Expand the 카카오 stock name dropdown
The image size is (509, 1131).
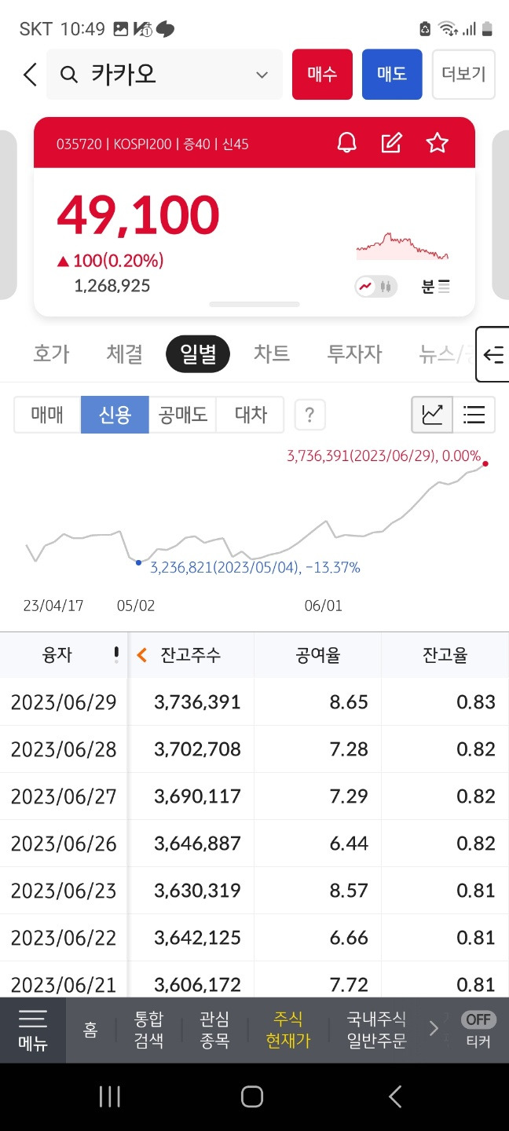pyautogui.click(x=262, y=75)
